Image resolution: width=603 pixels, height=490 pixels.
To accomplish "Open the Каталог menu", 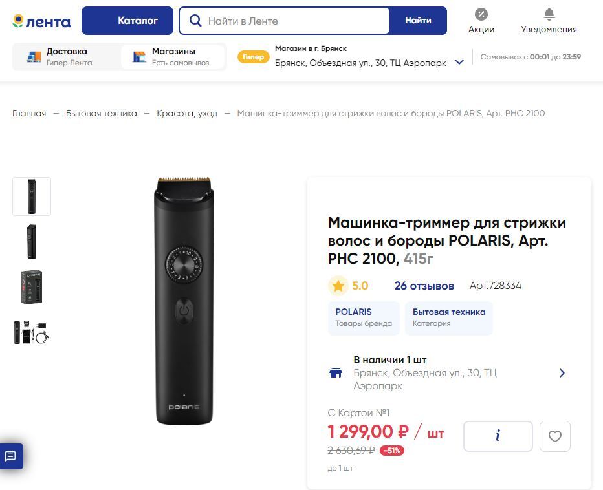I will click(x=127, y=21).
